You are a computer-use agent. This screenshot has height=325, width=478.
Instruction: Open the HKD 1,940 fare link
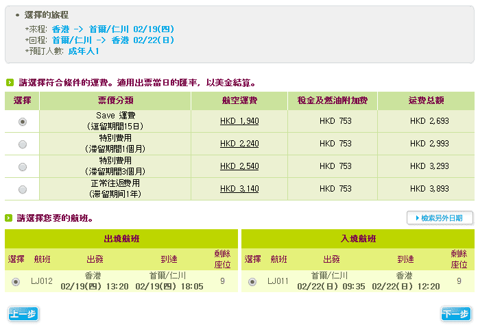[239, 121]
